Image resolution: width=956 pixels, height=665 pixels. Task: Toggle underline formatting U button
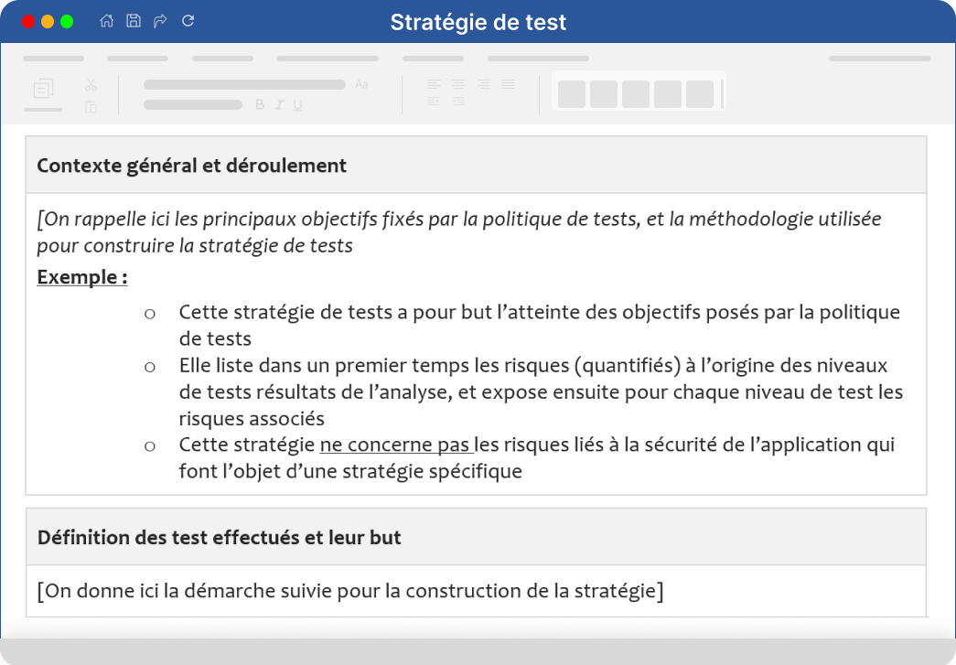coord(297,105)
